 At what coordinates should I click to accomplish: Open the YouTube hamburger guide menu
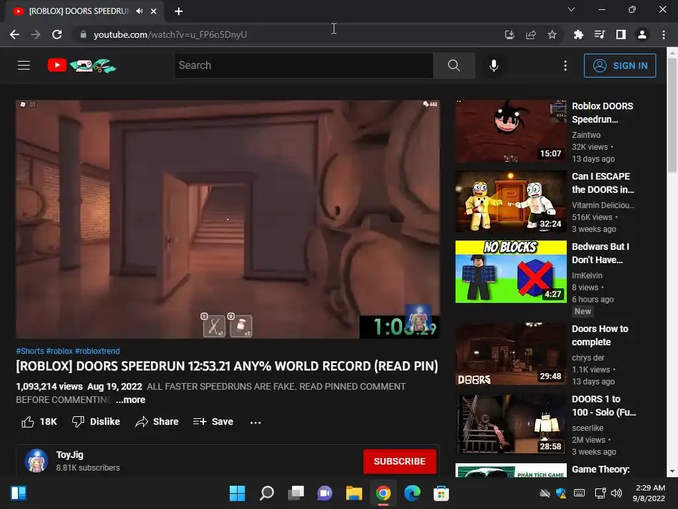pos(24,66)
